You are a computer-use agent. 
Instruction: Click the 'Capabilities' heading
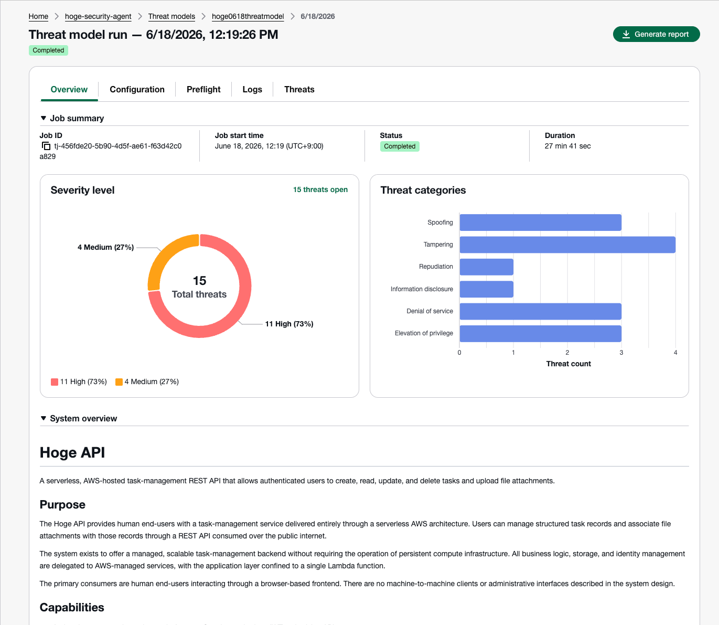tap(72, 607)
